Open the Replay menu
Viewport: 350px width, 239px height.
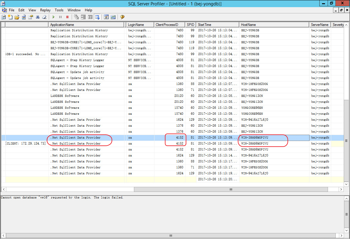coord(45,10)
